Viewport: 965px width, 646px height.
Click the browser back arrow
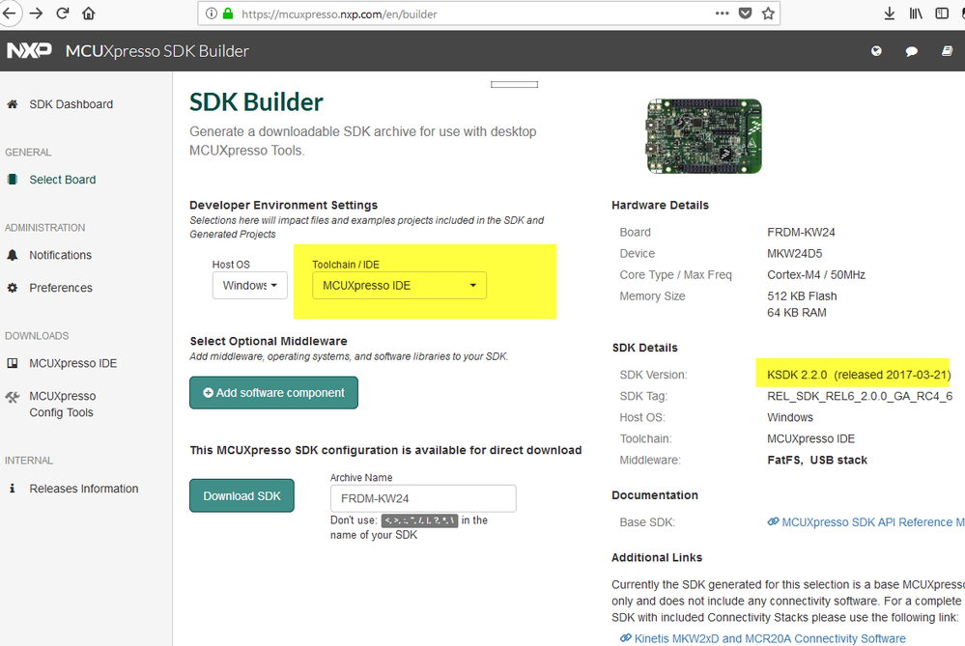(x=8, y=13)
